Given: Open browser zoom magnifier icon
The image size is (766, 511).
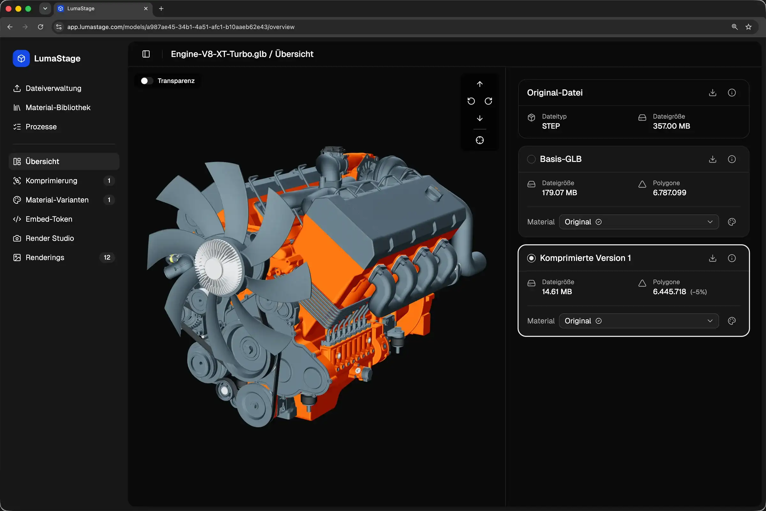Looking at the screenshot, I should click(734, 27).
